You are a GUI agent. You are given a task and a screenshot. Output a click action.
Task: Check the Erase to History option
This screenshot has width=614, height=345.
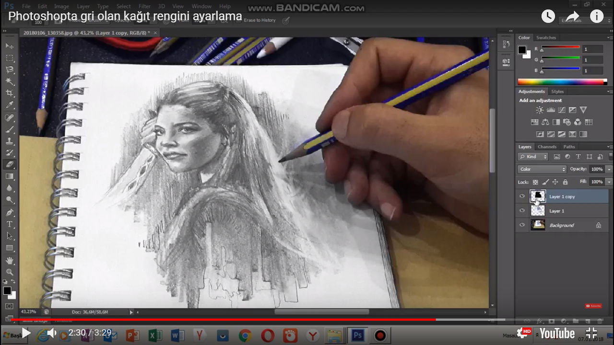point(242,20)
